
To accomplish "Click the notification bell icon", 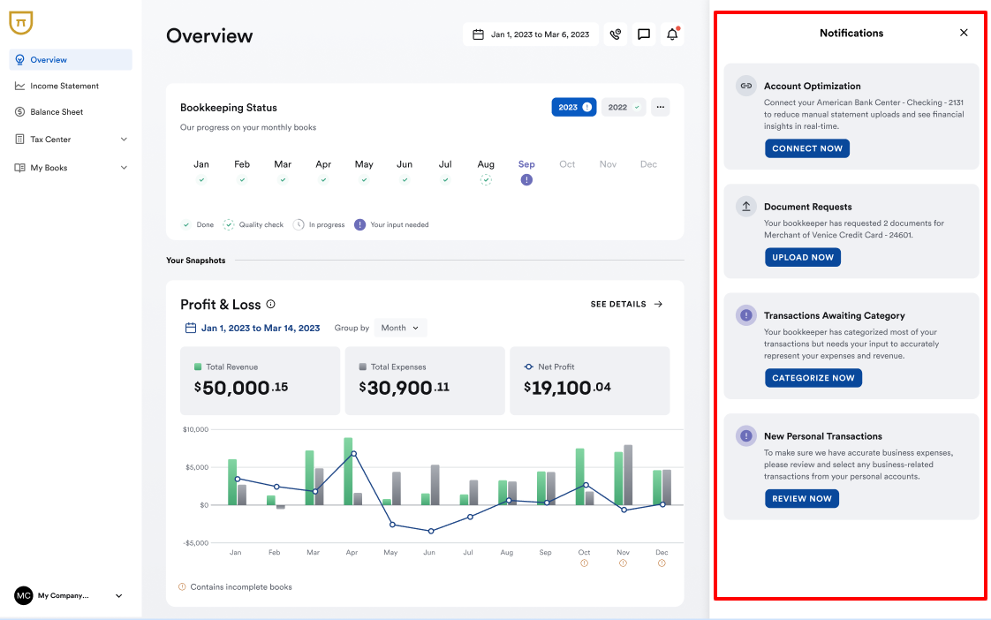I will 672,34.
